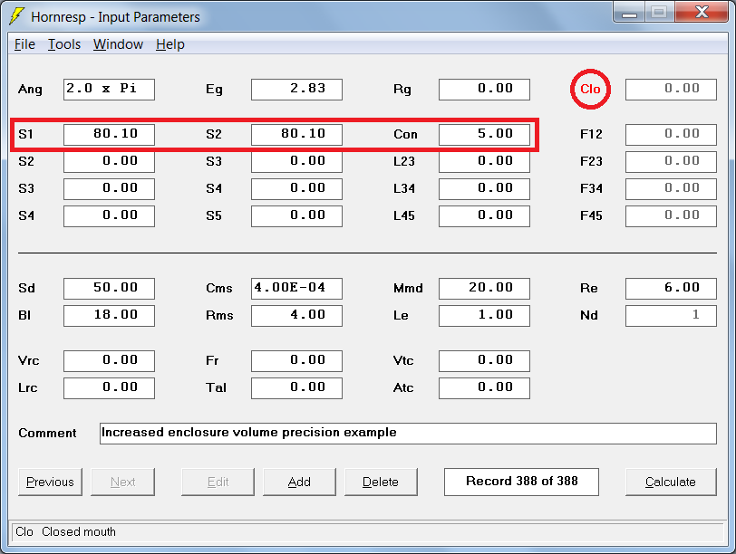Click the Ang label
Image resolution: width=736 pixels, height=554 pixels.
click(x=30, y=90)
